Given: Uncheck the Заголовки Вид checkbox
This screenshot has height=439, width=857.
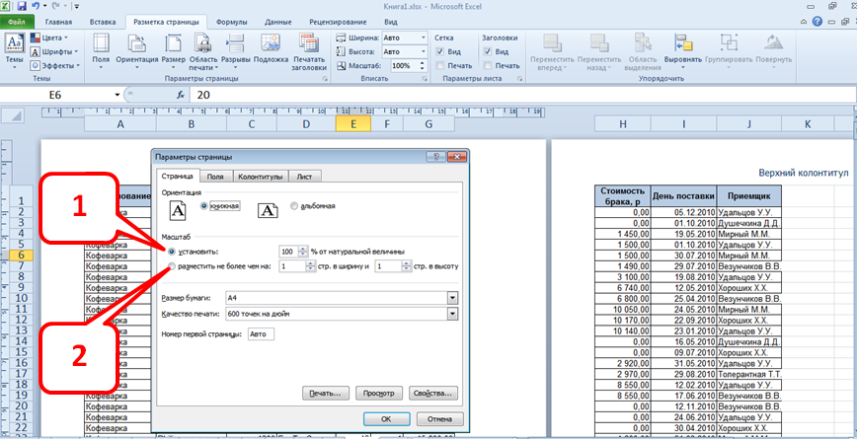Looking at the screenshot, I should point(487,51).
